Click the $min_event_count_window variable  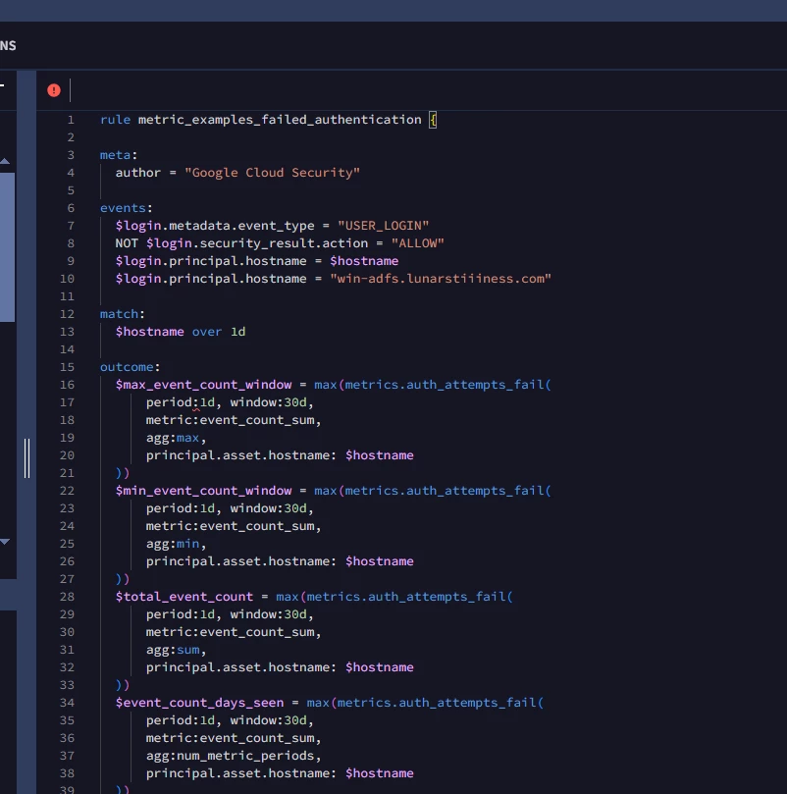[x=203, y=491]
